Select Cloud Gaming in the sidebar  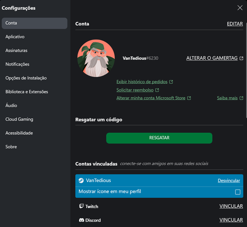(19, 119)
